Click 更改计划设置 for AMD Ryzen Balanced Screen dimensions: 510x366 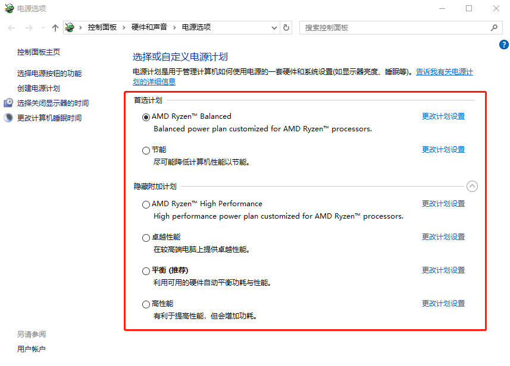tap(442, 116)
